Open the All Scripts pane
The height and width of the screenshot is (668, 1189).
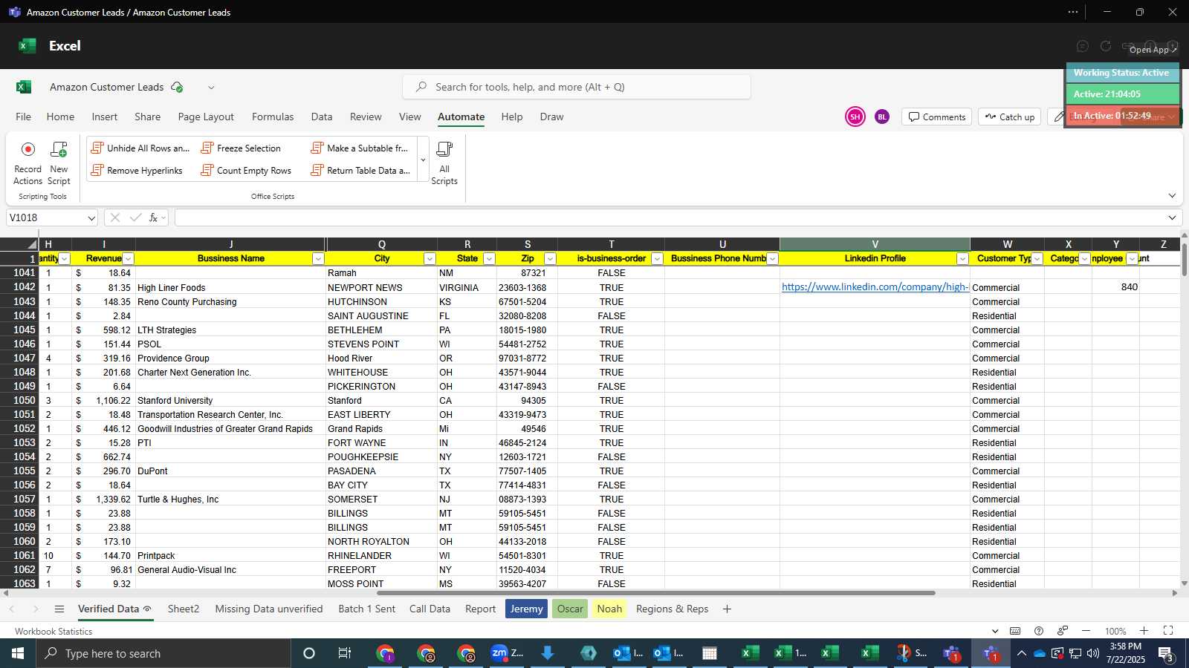[x=444, y=163]
